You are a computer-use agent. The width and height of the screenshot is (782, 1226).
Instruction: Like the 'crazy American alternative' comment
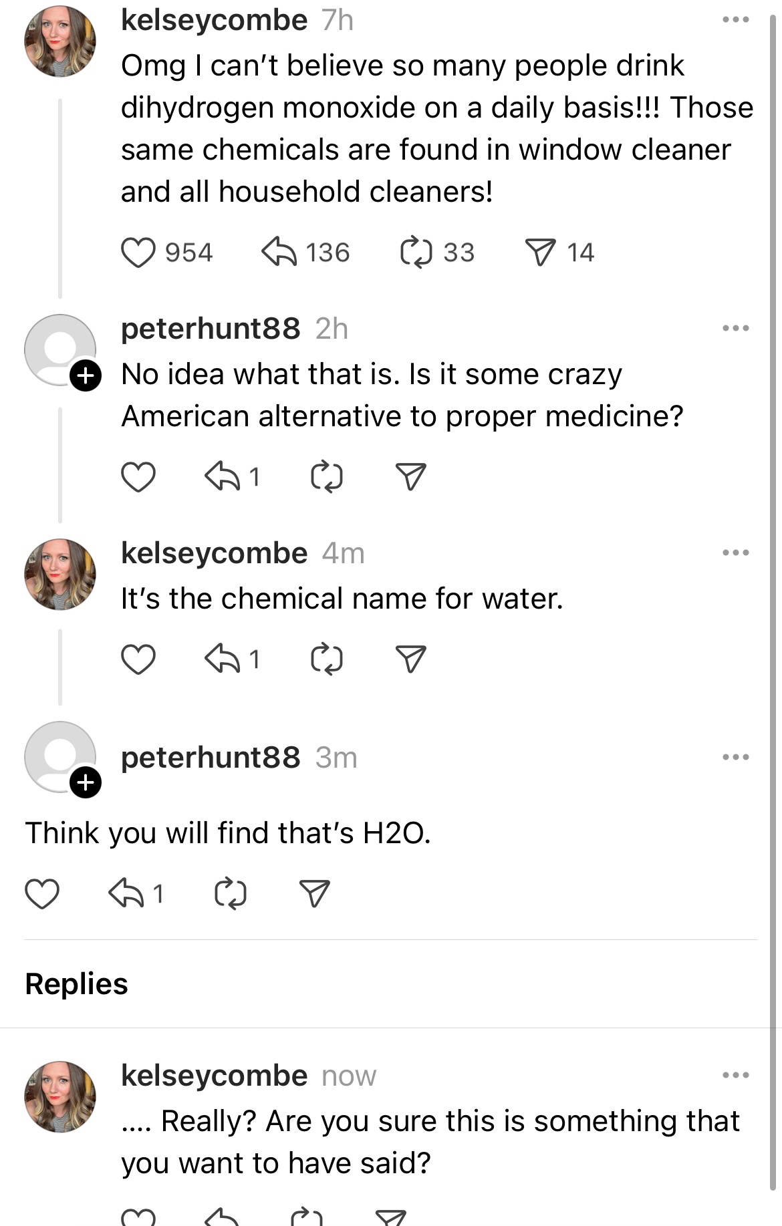[138, 477]
